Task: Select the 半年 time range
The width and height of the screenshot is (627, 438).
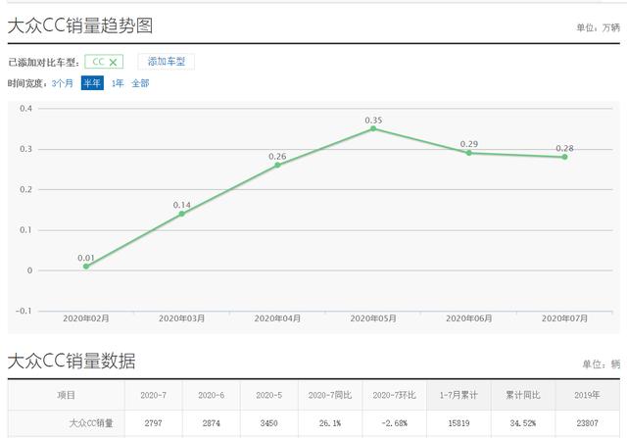Action: point(92,83)
